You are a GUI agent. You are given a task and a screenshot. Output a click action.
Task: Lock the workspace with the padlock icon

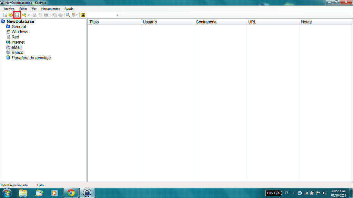pyautogui.click(x=83, y=15)
